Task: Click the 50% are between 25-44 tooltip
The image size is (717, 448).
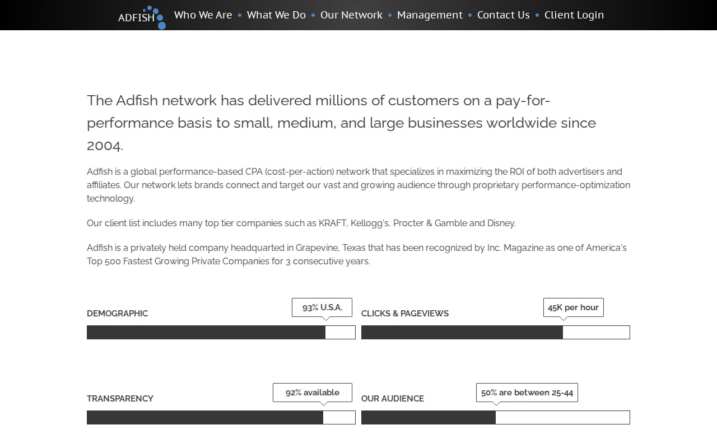Action: point(527,393)
